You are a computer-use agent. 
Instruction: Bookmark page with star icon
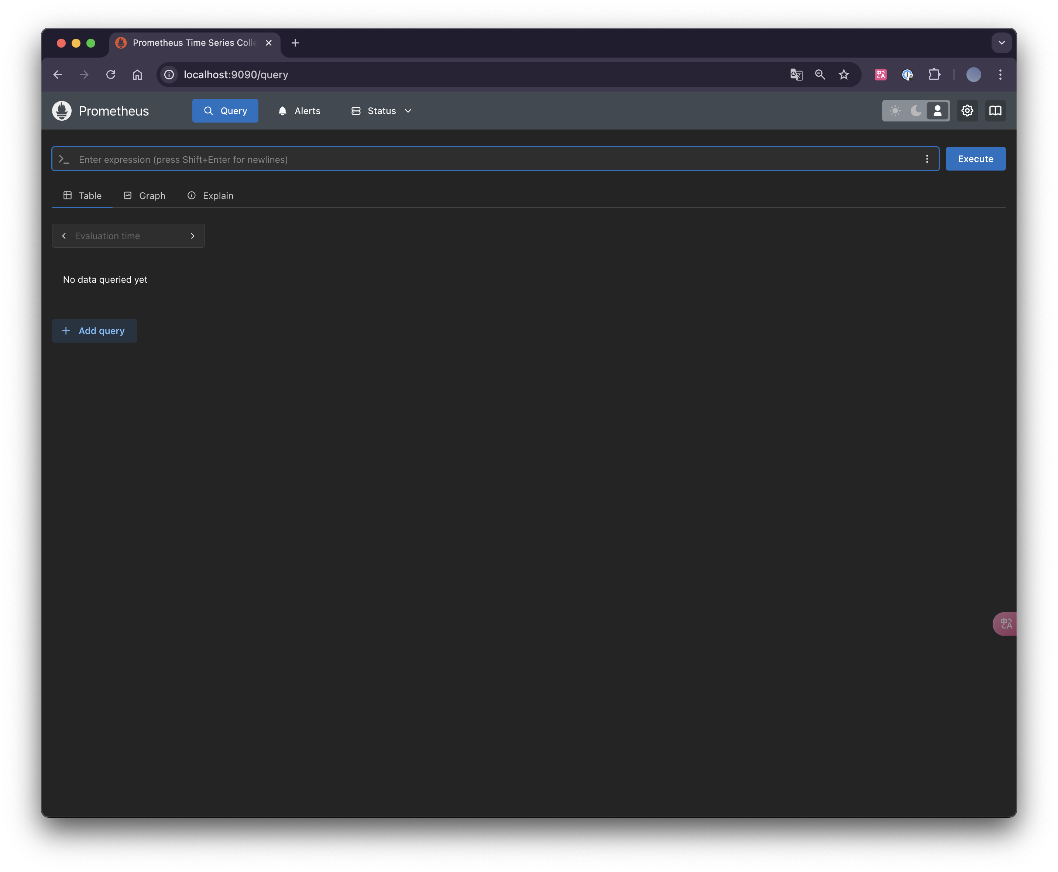click(x=844, y=74)
